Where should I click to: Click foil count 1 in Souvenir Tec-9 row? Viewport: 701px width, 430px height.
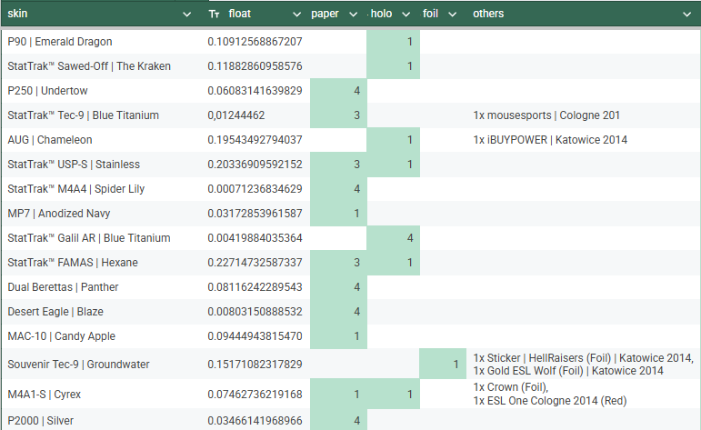click(x=443, y=365)
